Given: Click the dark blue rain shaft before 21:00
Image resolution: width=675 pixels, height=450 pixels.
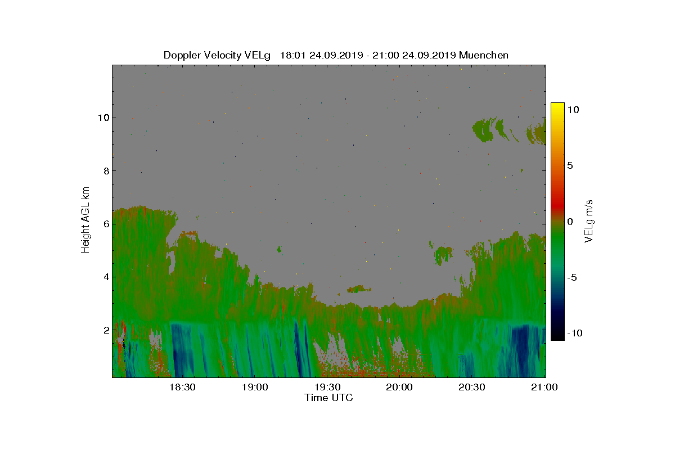Looking at the screenshot, I should click(523, 350).
